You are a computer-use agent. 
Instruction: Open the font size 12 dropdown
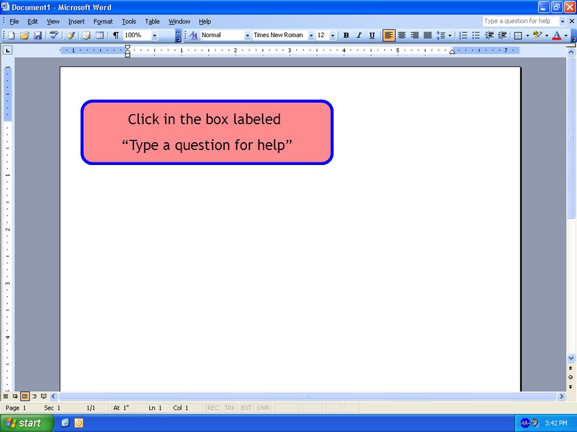[x=332, y=35]
